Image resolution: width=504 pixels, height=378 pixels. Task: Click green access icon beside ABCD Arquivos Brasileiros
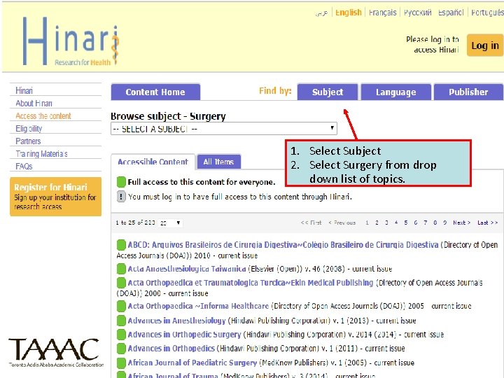pos(121,245)
